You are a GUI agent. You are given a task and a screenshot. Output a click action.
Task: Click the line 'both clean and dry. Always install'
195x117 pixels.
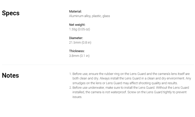point(132,78)
